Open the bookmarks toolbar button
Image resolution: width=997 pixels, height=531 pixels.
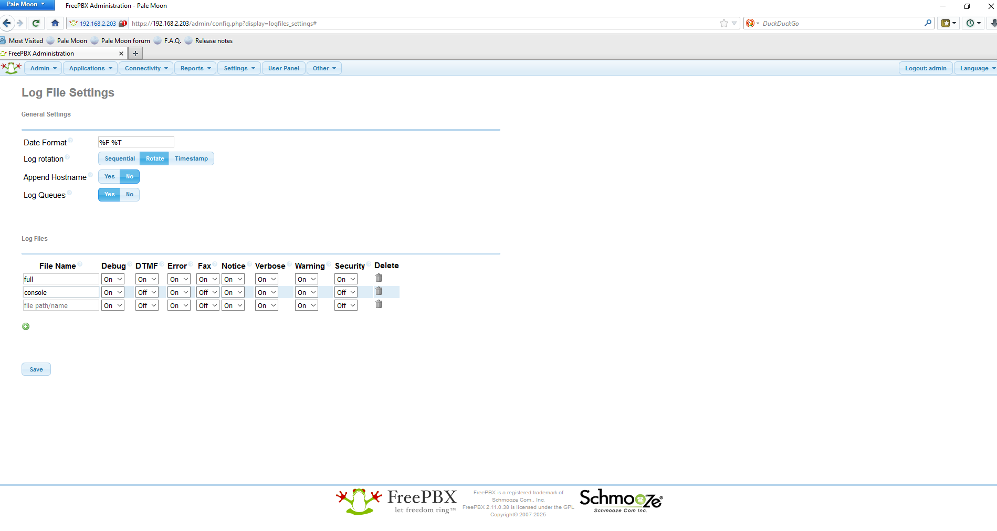pos(949,23)
